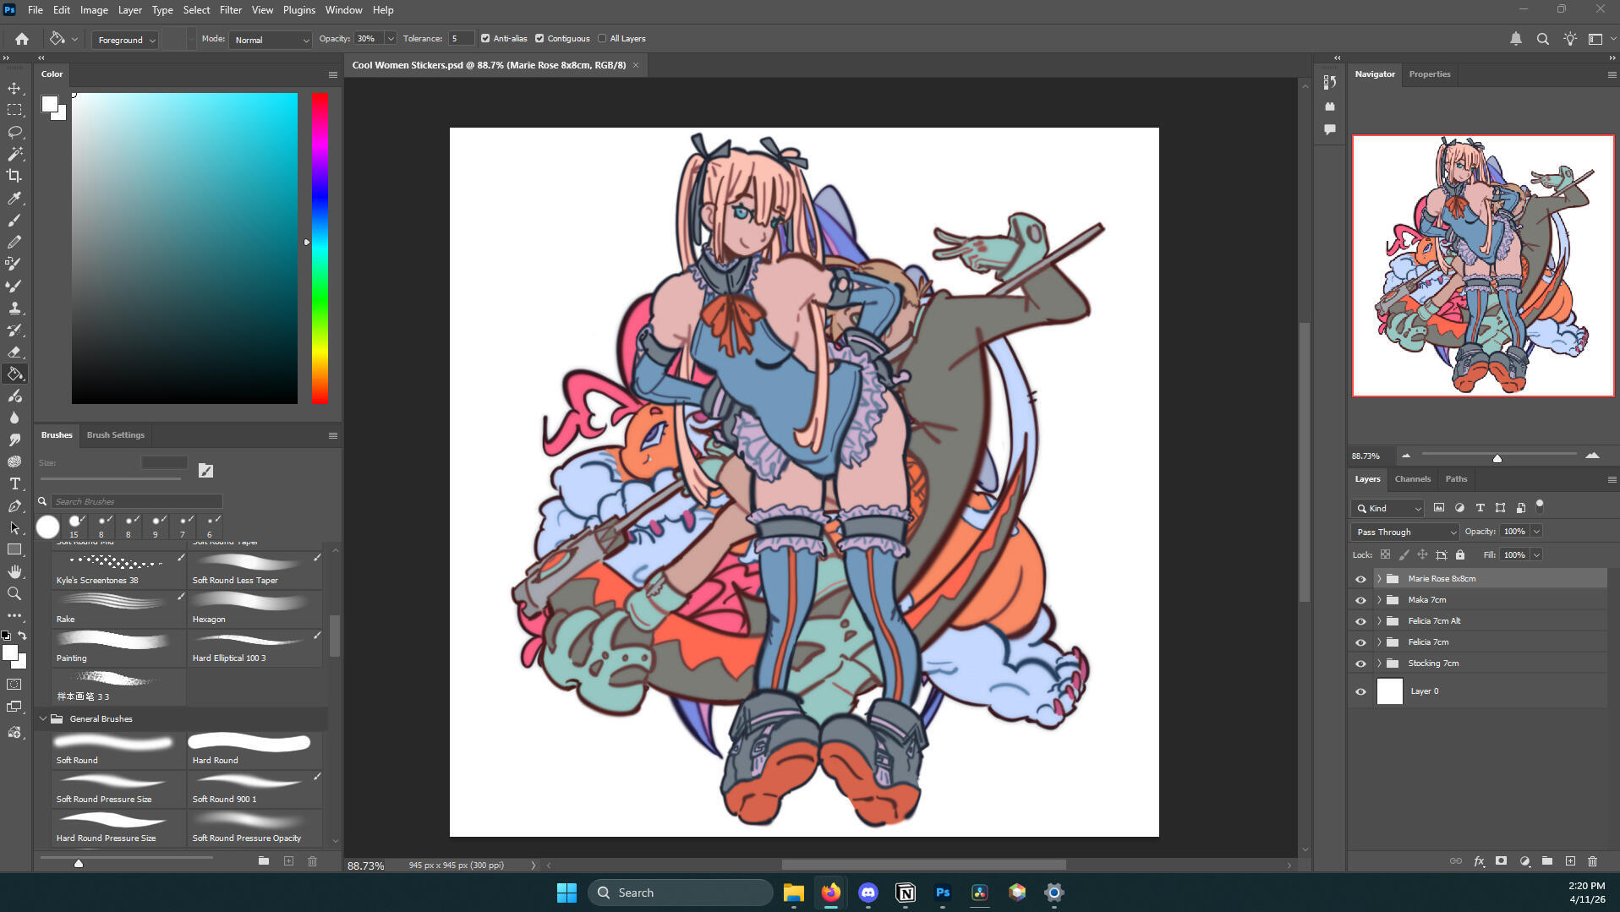Switch to the Channels tab
This screenshot has width=1620, height=912.
[1413, 479]
